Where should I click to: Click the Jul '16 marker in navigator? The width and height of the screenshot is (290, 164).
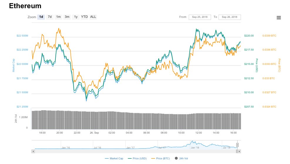coord(97,148)
